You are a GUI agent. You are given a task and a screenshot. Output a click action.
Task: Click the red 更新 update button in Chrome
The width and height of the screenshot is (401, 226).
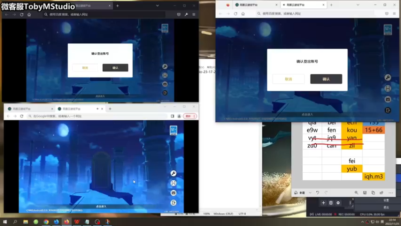click(x=190, y=116)
